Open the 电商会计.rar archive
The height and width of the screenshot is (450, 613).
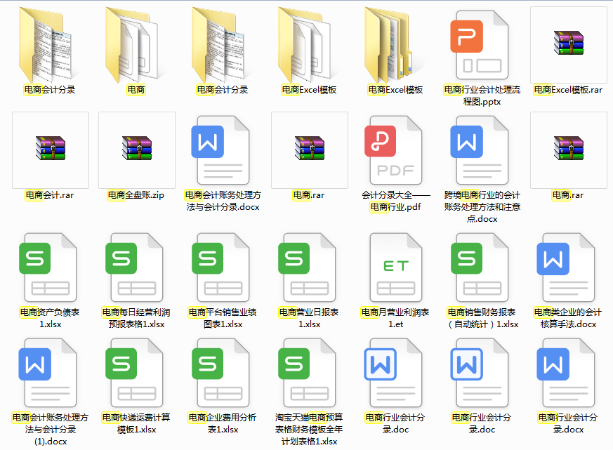(49, 150)
